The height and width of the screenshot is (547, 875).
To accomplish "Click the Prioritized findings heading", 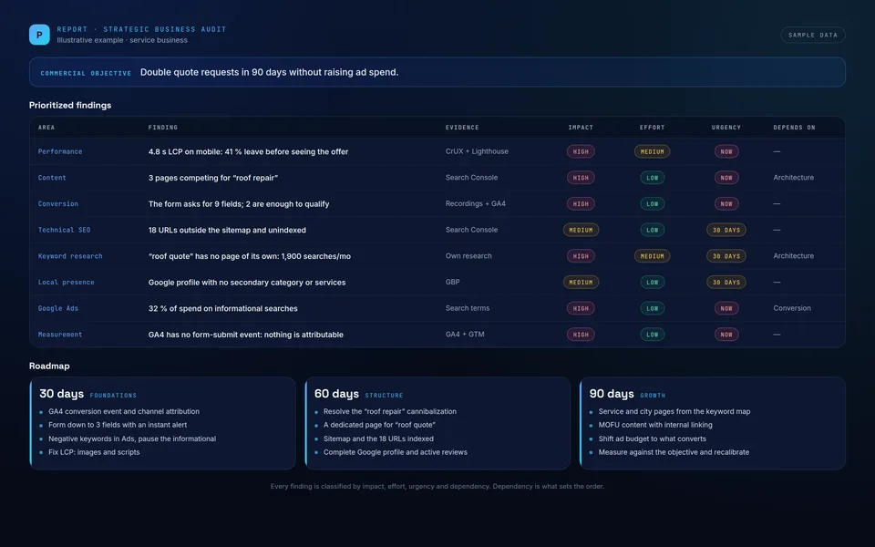I will pos(70,105).
